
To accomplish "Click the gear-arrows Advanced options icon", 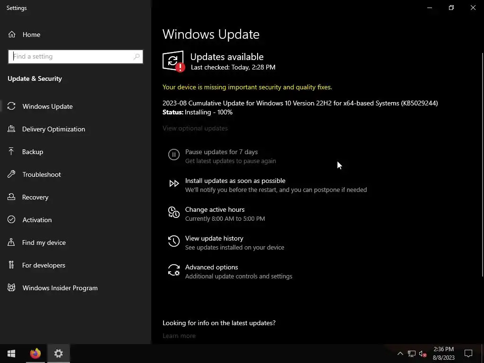I will (x=174, y=270).
